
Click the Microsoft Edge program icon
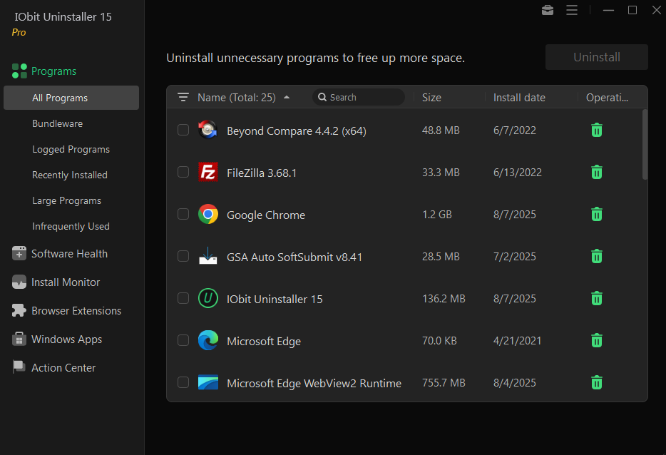208,340
